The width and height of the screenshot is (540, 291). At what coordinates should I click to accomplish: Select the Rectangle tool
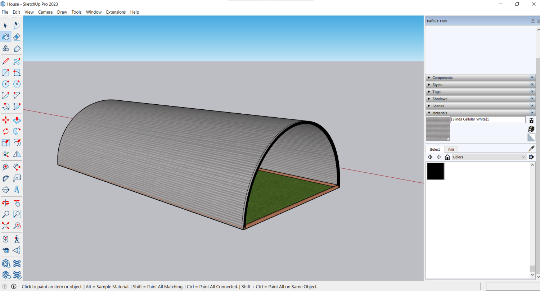[5, 73]
